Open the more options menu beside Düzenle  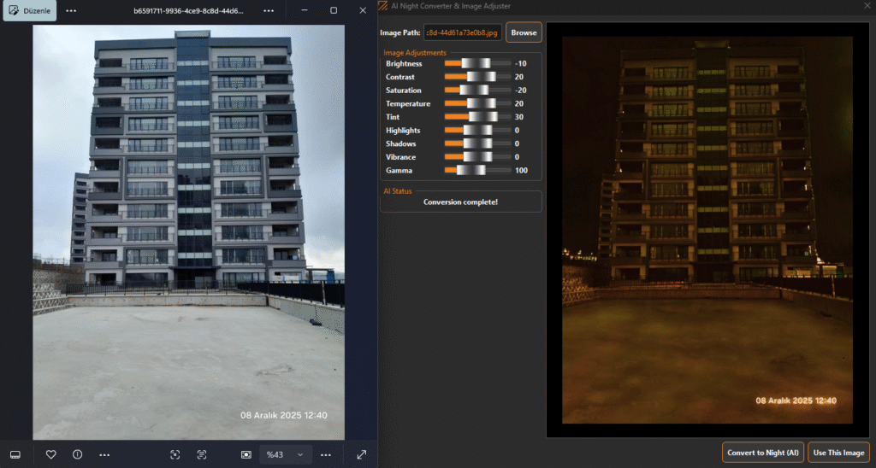click(x=71, y=11)
